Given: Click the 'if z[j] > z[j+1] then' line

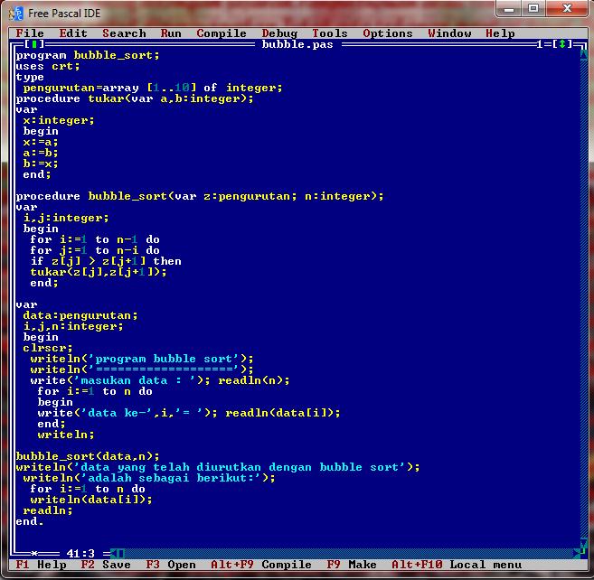Looking at the screenshot, I should click(x=106, y=261).
